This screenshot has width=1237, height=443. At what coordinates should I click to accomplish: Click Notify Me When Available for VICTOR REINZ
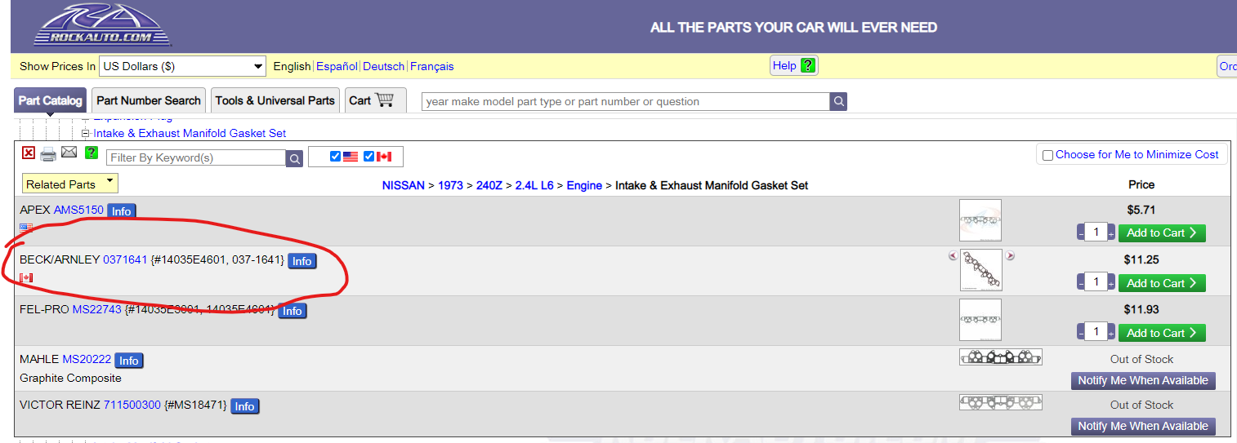coord(1143,426)
